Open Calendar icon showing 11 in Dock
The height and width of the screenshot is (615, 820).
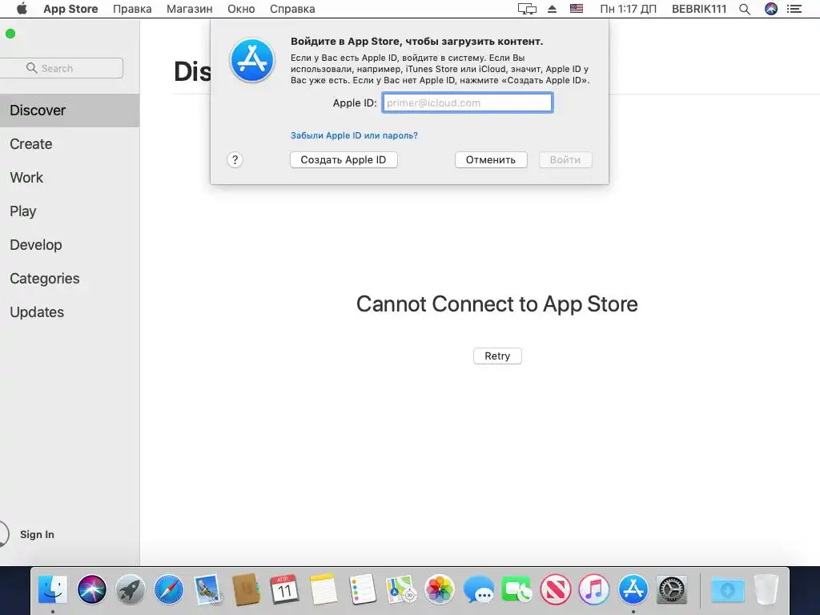pyautogui.click(x=284, y=589)
